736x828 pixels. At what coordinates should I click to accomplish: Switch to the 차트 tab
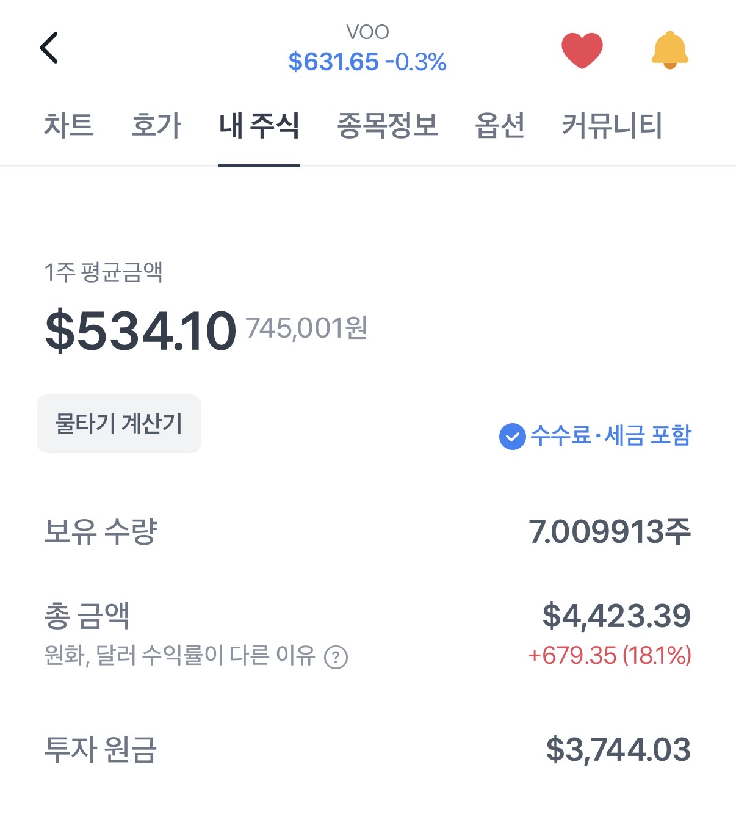69,126
